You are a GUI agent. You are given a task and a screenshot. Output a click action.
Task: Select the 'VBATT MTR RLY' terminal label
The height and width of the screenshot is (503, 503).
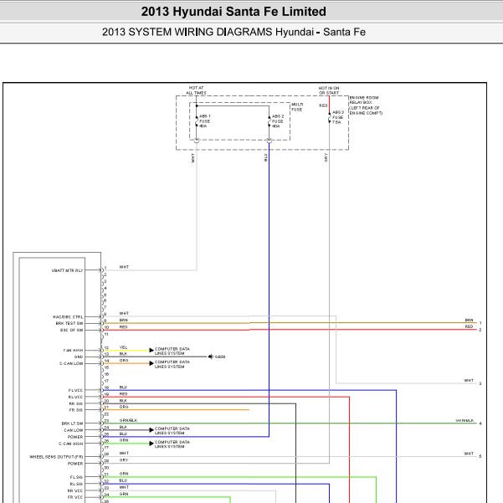pyautogui.click(x=67, y=270)
